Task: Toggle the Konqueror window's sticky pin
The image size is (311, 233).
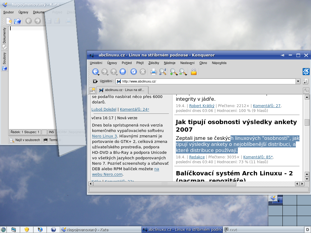Action: [282, 55]
